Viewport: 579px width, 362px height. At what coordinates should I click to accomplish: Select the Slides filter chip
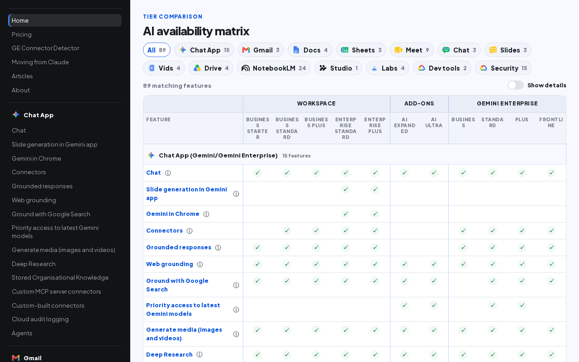[508, 50]
